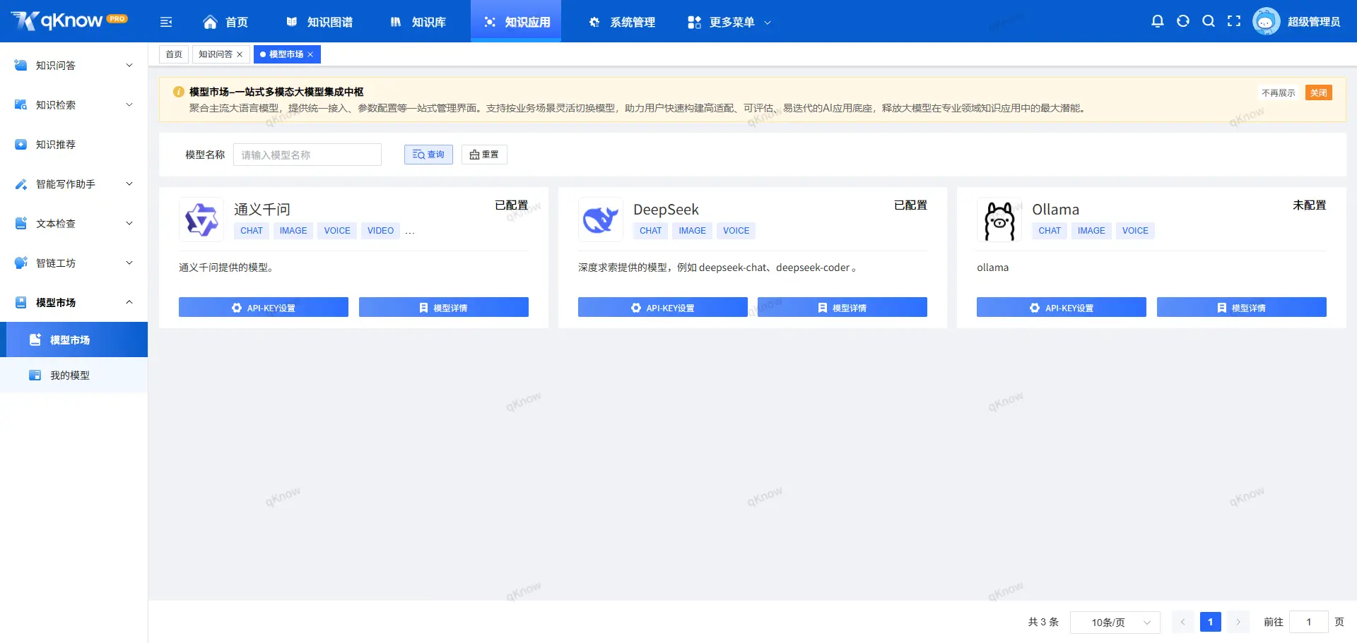The height and width of the screenshot is (643, 1357).
Task: Expand 知识问答 sidebar group
Action: tap(74, 65)
